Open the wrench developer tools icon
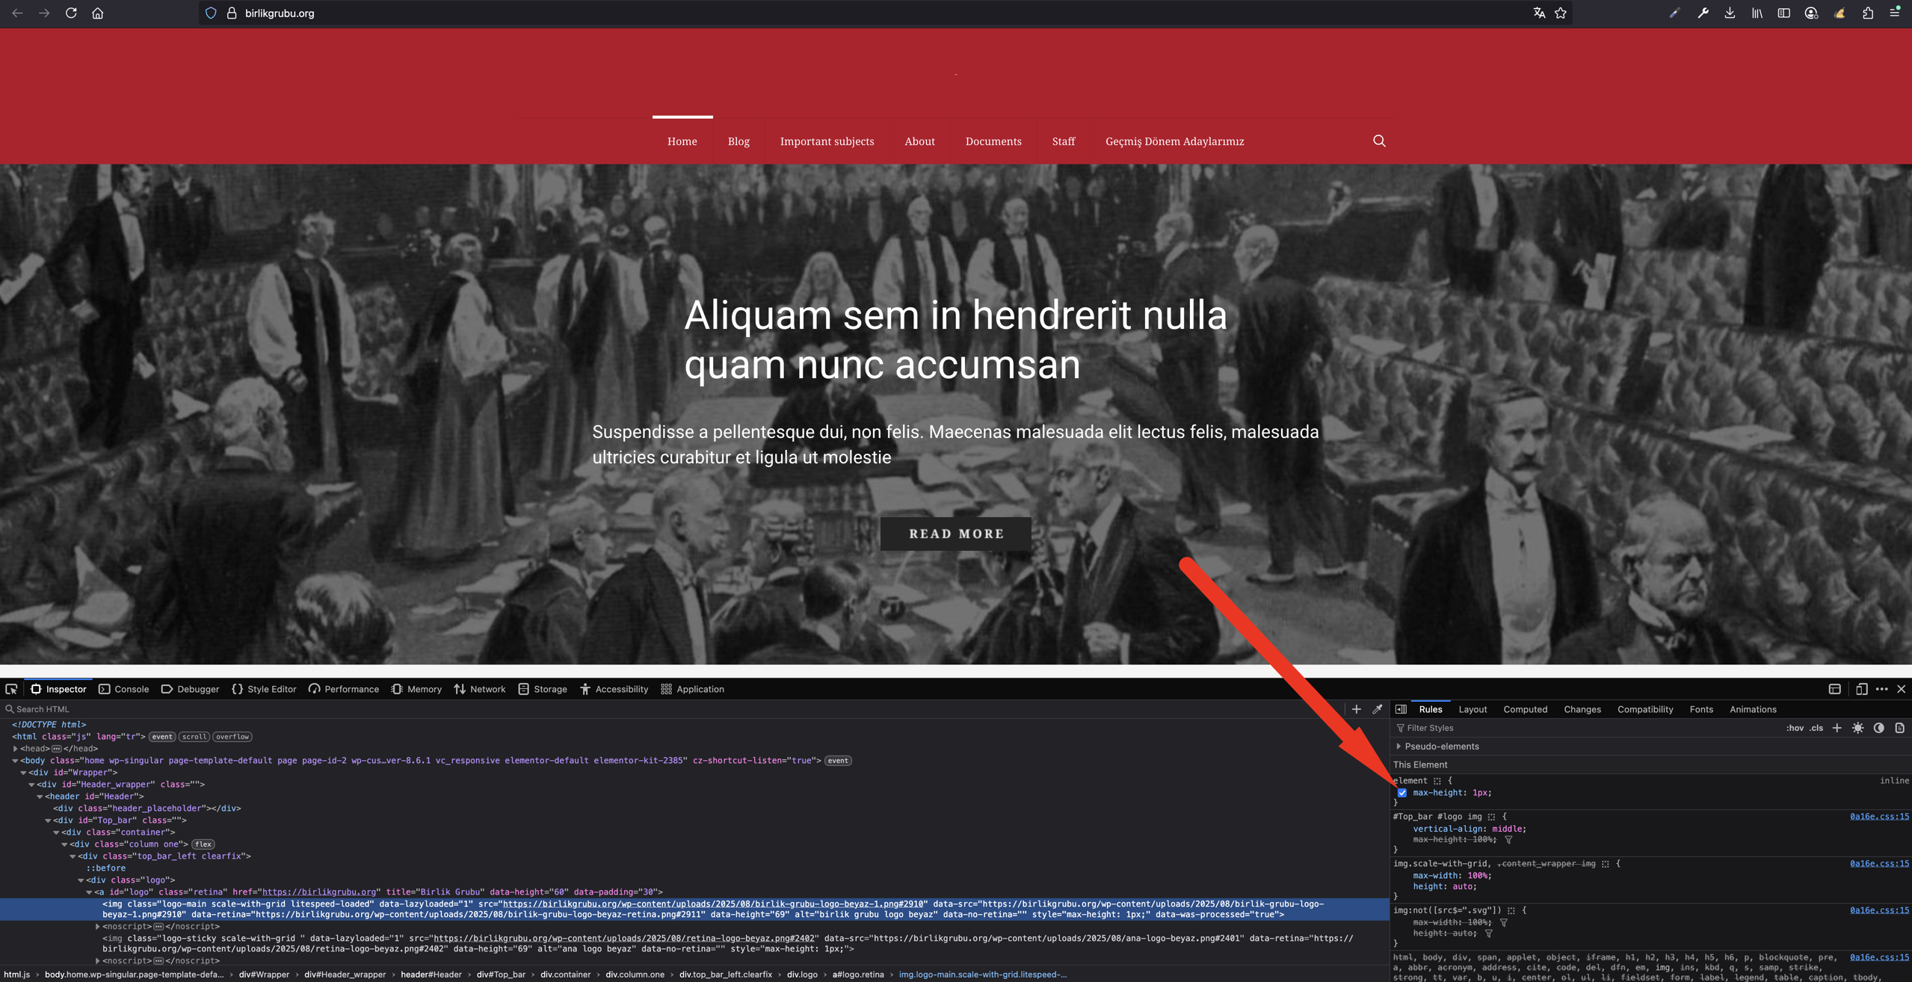Image resolution: width=1912 pixels, height=982 pixels. [x=1703, y=13]
